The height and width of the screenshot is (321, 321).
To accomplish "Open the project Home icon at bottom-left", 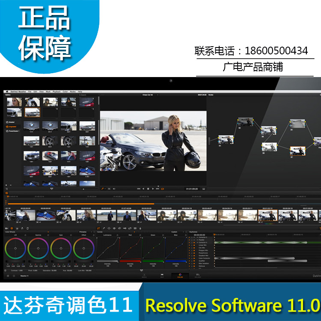I will tap(8, 276).
